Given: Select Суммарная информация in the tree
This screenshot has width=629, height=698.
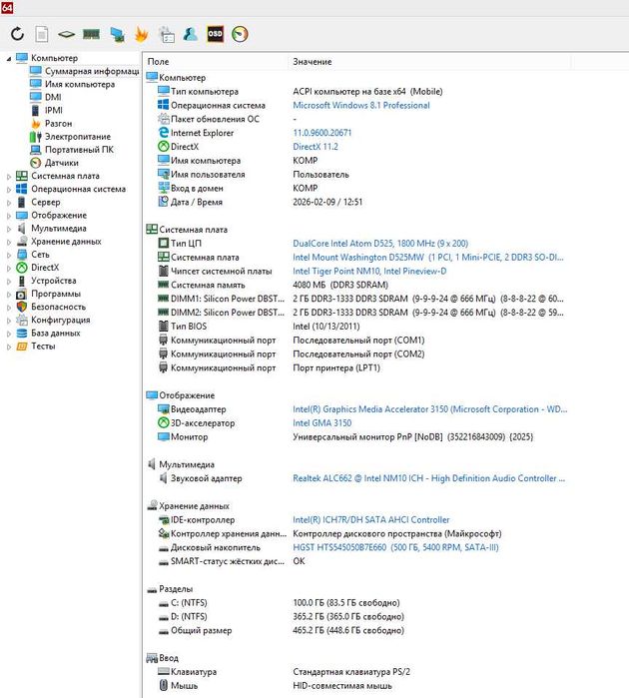Looking at the screenshot, I should click(x=92, y=71).
